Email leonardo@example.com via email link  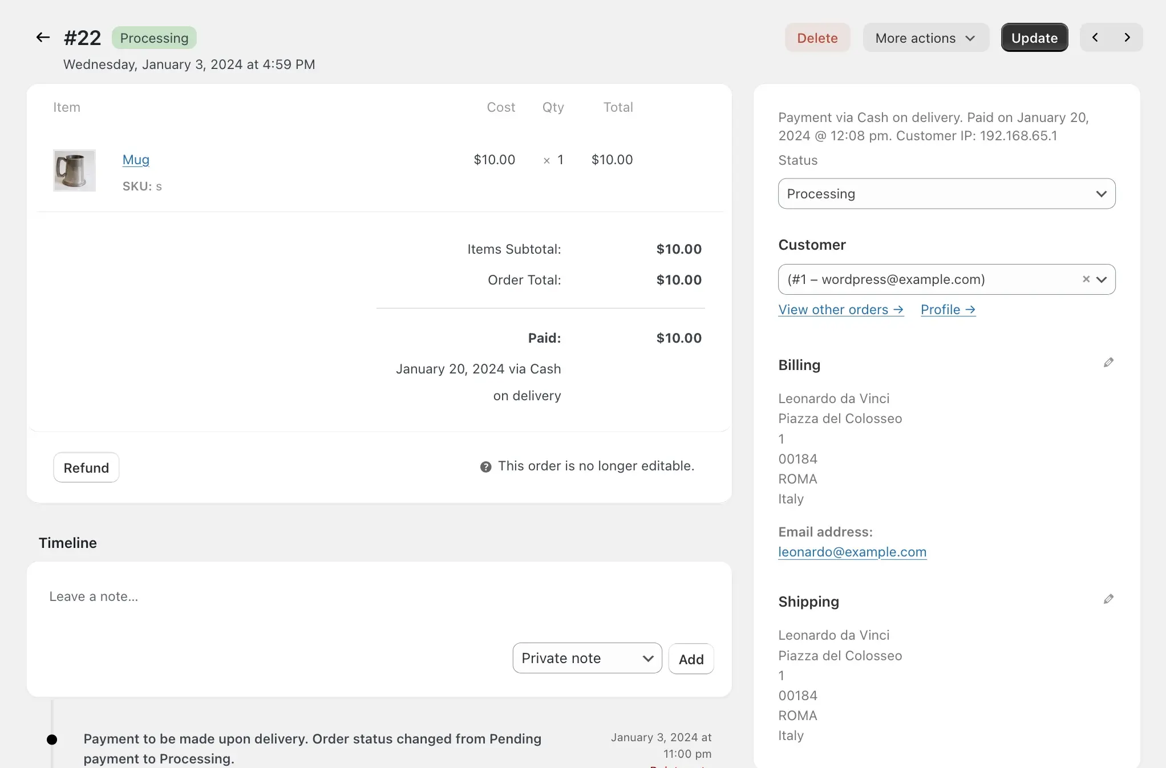(x=852, y=552)
